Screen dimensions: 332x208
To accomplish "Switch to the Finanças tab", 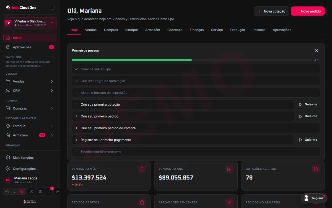I will coord(197,30).
